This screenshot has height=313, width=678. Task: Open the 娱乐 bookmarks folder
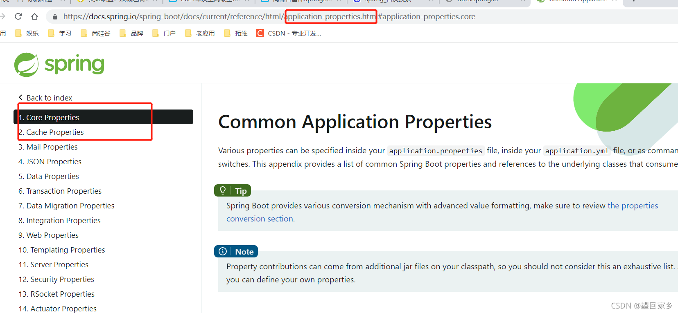click(27, 33)
